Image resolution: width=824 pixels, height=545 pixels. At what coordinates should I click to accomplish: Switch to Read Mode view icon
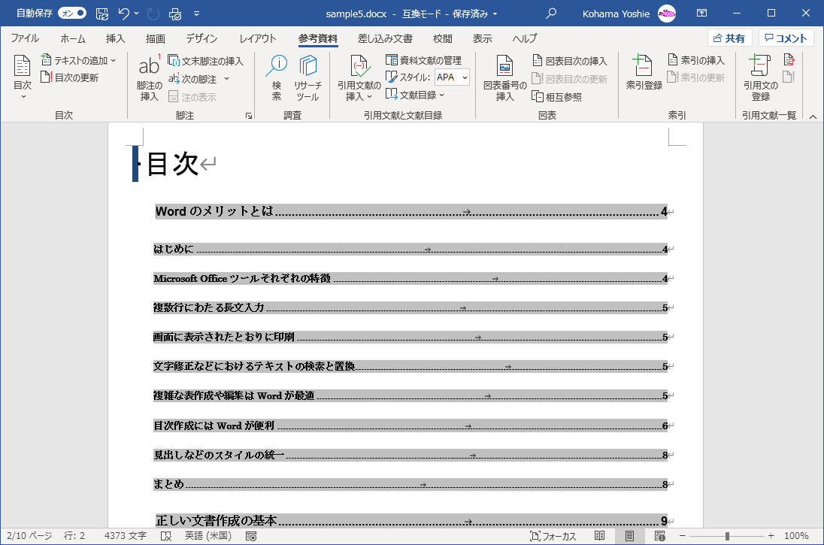600,536
